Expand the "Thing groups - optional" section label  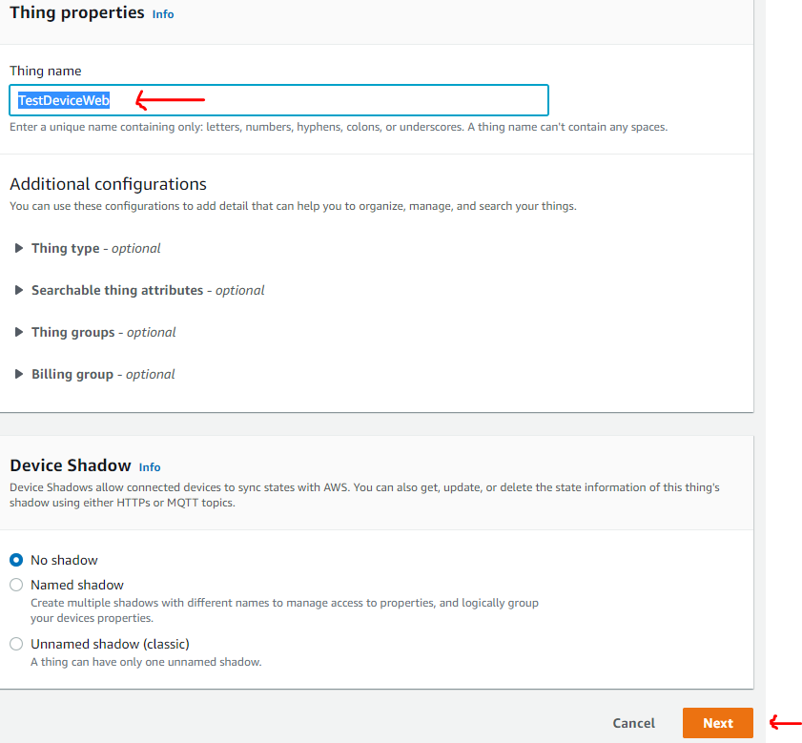[103, 333]
